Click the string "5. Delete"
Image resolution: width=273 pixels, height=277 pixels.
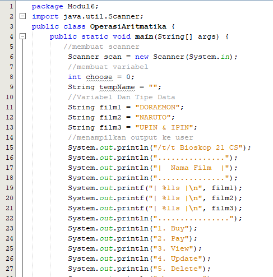178,269
